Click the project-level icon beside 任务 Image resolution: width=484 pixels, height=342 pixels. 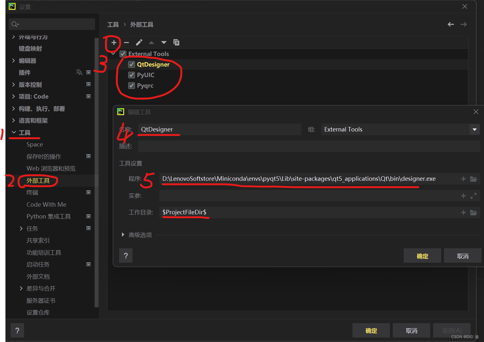tap(89, 228)
